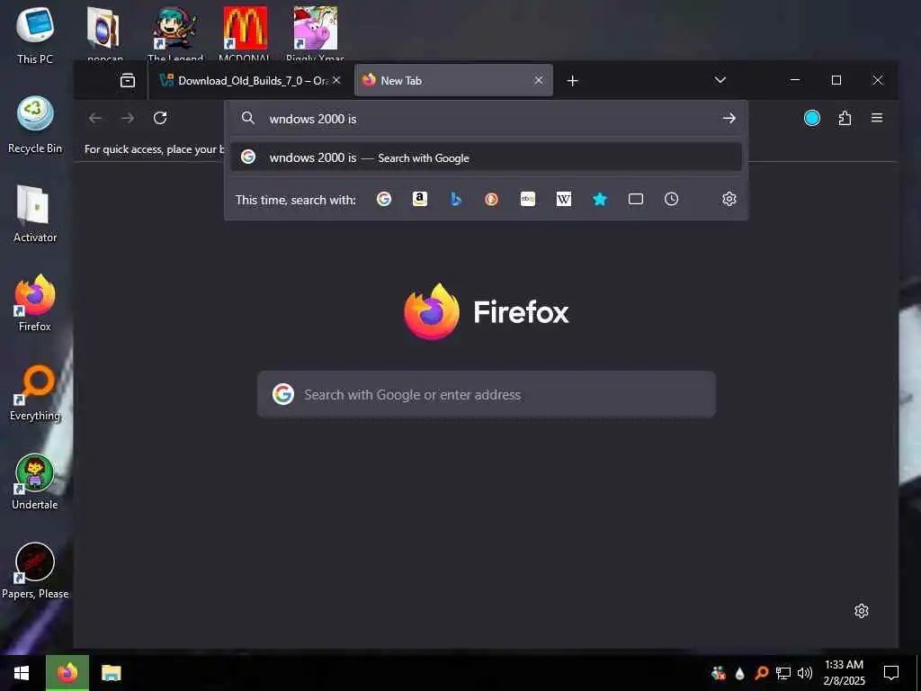
Task: Select Firefox desktop shortcut
Action: (x=35, y=303)
